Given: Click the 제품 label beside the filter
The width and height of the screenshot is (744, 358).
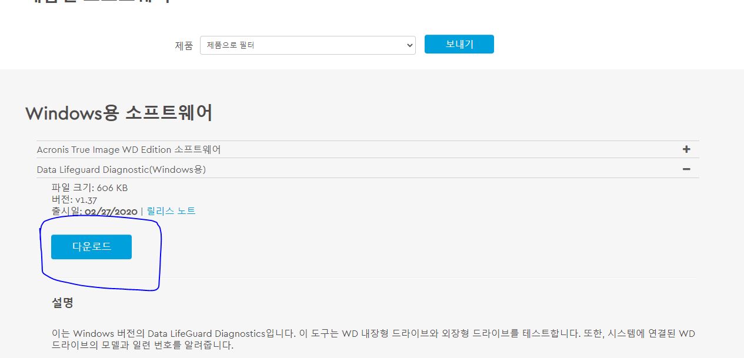Looking at the screenshot, I should [184, 46].
